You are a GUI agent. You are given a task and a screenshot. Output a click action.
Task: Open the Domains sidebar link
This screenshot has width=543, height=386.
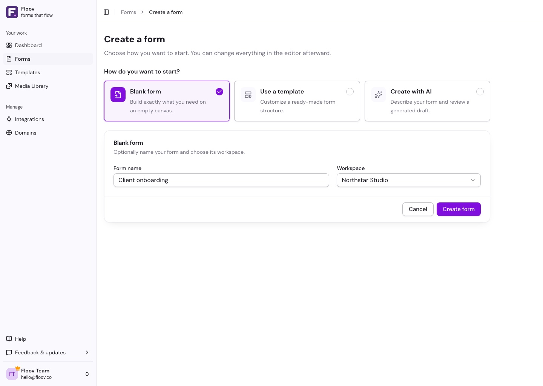click(48, 133)
